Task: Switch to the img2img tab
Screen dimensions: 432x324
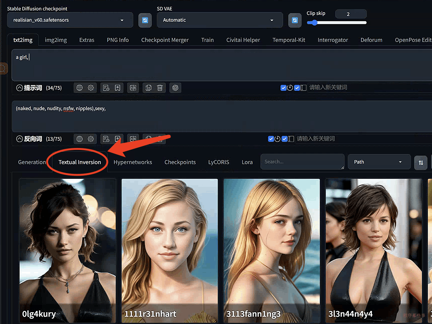Action: pos(56,40)
